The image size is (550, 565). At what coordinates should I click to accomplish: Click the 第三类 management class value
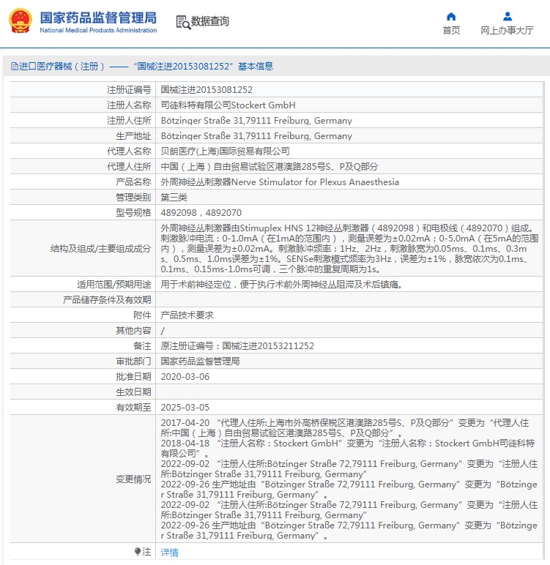(x=174, y=198)
